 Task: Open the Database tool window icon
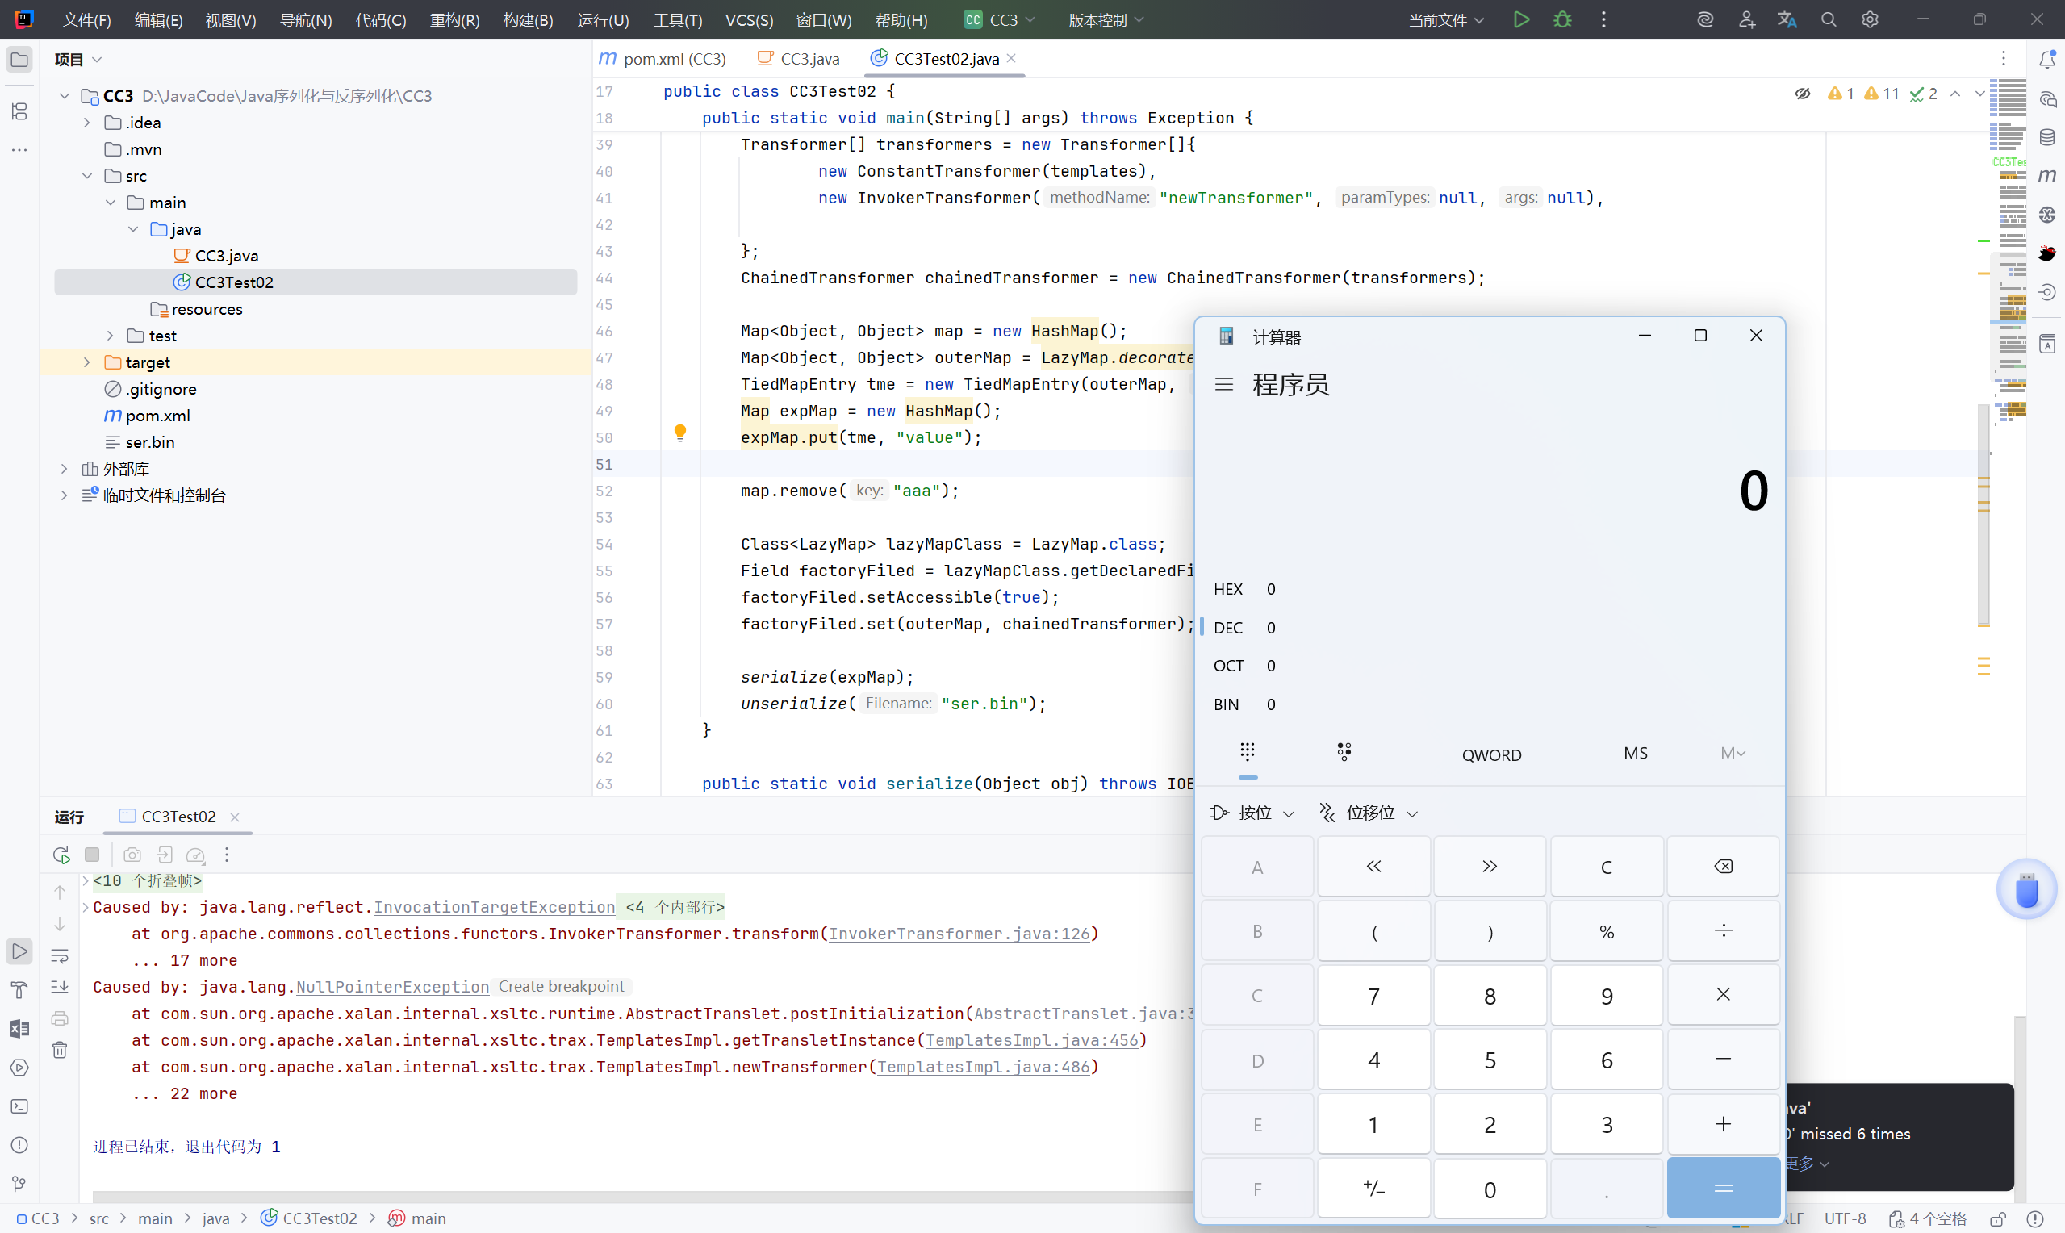point(2046,137)
